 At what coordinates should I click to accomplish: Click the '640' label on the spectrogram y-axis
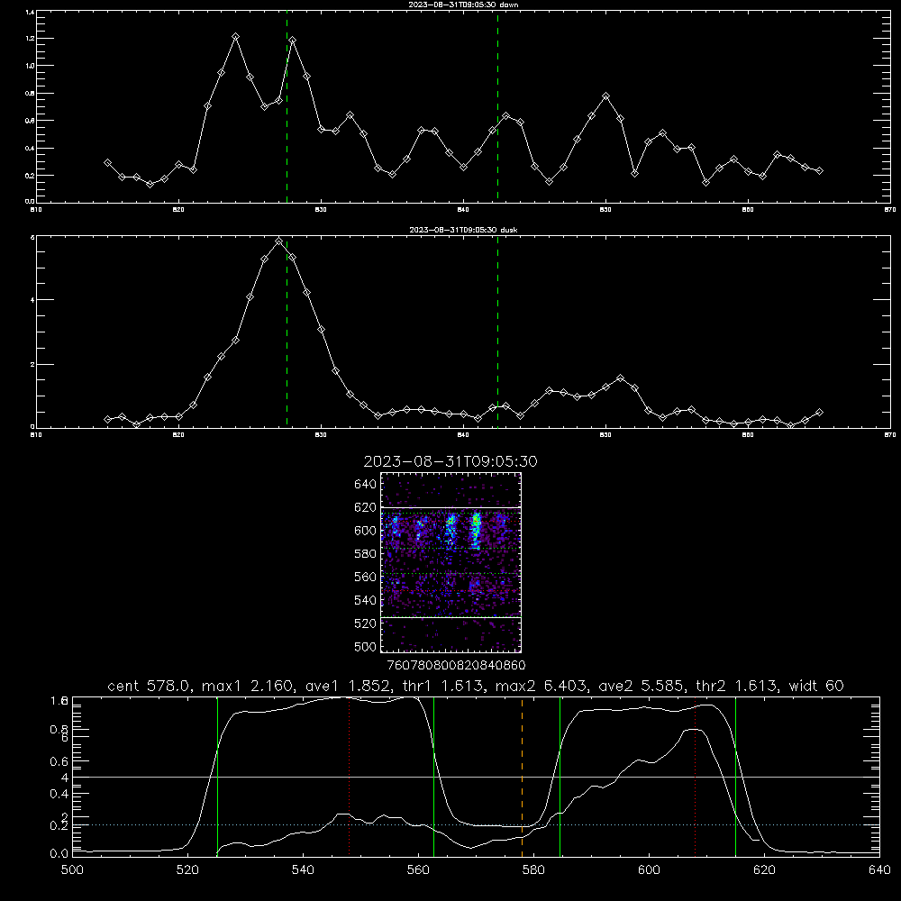point(365,485)
